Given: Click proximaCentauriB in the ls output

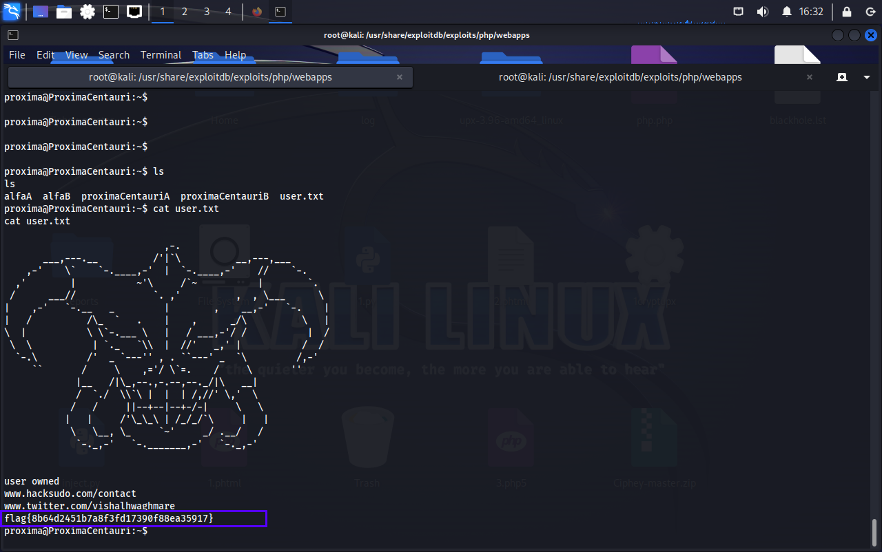Looking at the screenshot, I should click(225, 196).
